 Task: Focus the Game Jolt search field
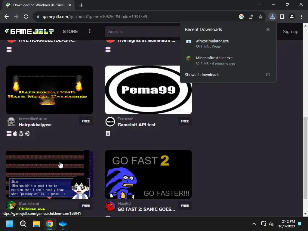pyautogui.click(x=142, y=31)
